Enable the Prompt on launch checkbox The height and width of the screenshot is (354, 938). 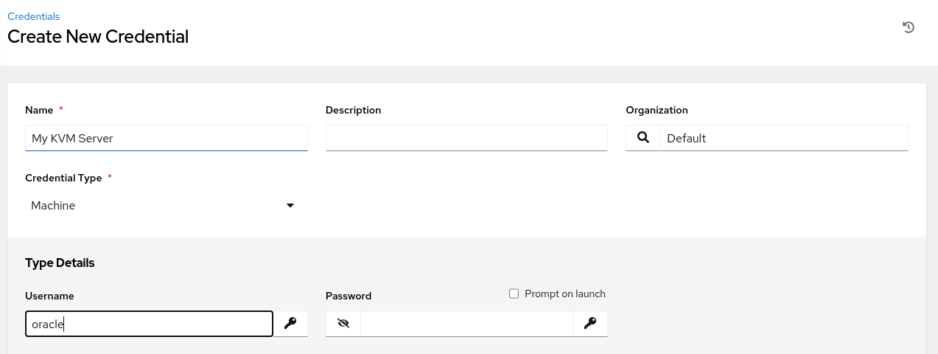point(514,294)
